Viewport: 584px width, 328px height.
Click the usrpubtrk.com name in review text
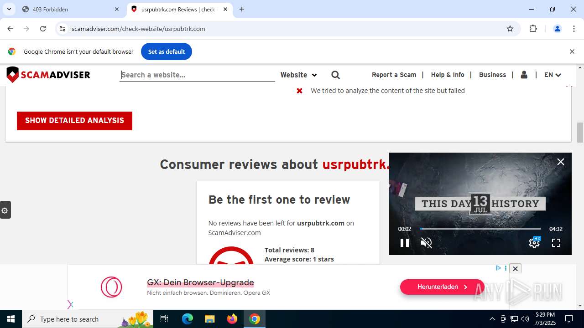pos(321,223)
